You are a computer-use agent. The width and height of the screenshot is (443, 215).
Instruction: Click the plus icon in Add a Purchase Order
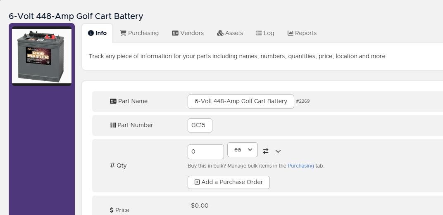tap(197, 182)
